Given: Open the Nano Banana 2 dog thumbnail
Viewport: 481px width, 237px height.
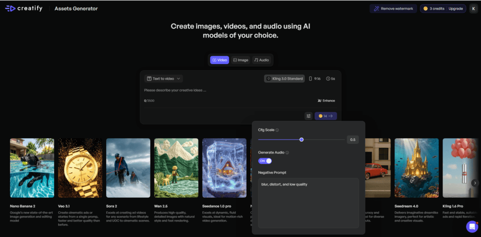Looking at the screenshot, I should pyautogui.click(x=32, y=168).
